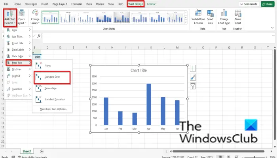Open the Gridlines submenu
The image size is (277, 158).
18,69
